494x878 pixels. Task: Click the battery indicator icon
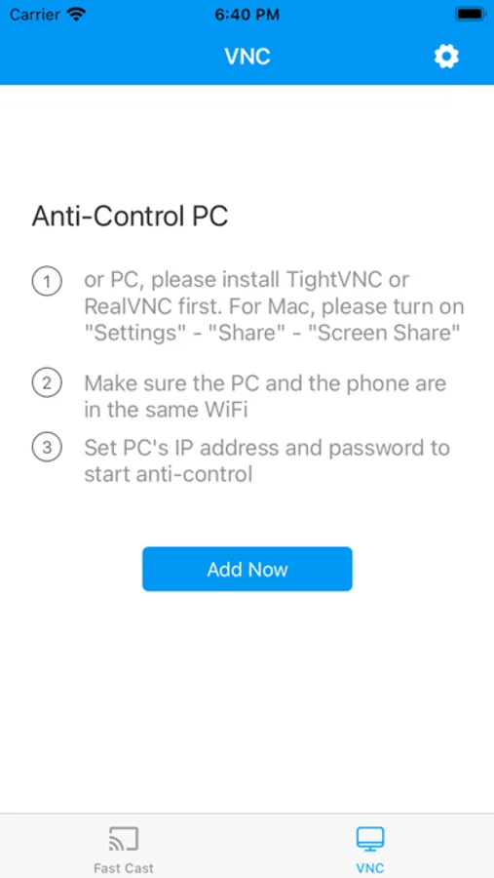(470, 15)
